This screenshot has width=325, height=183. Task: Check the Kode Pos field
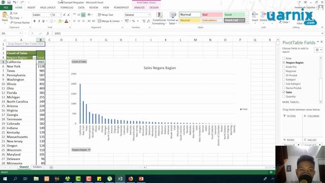(x=284, y=67)
